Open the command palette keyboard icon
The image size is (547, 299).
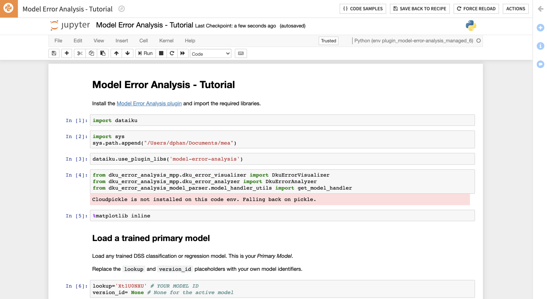[241, 53]
